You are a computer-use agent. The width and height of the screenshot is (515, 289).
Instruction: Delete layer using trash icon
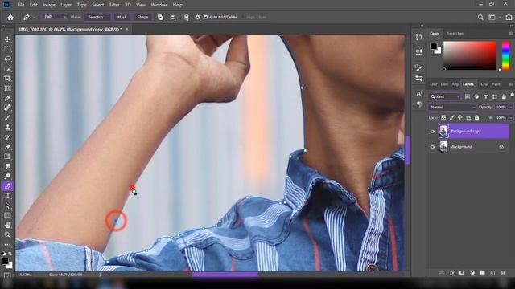pyautogui.click(x=502, y=273)
